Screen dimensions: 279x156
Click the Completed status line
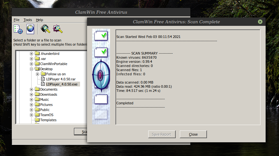pyautogui.click(x=125, y=103)
